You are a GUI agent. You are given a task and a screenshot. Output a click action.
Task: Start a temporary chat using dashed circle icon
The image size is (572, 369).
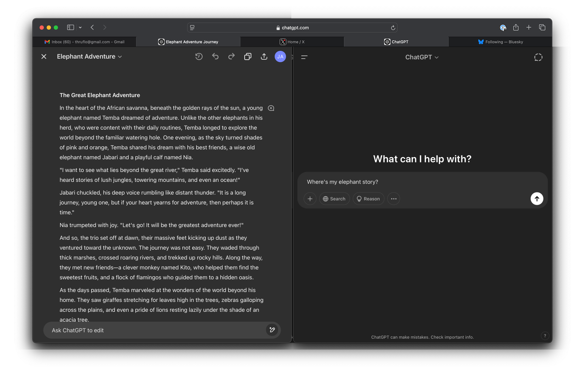coord(538,57)
